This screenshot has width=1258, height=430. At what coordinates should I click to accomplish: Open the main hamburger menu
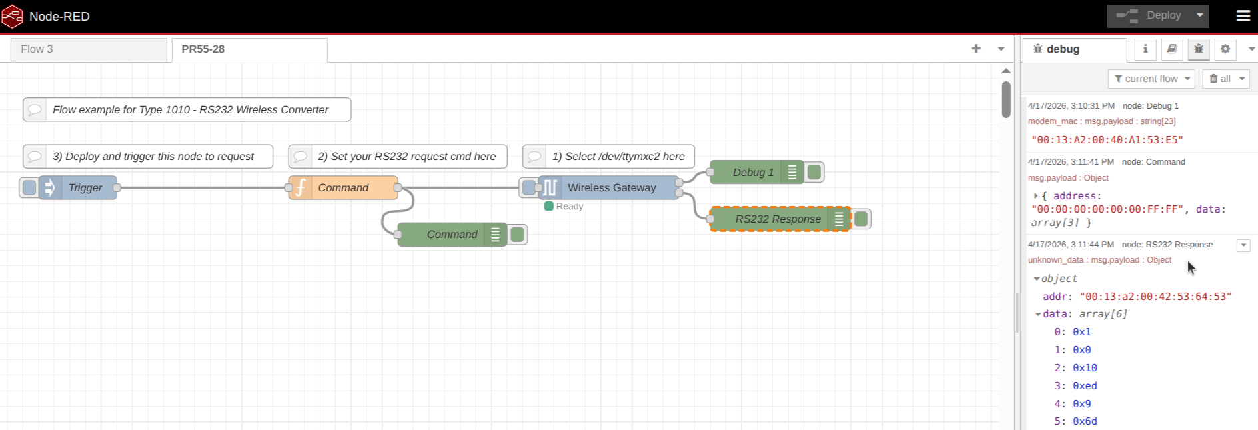[1243, 16]
